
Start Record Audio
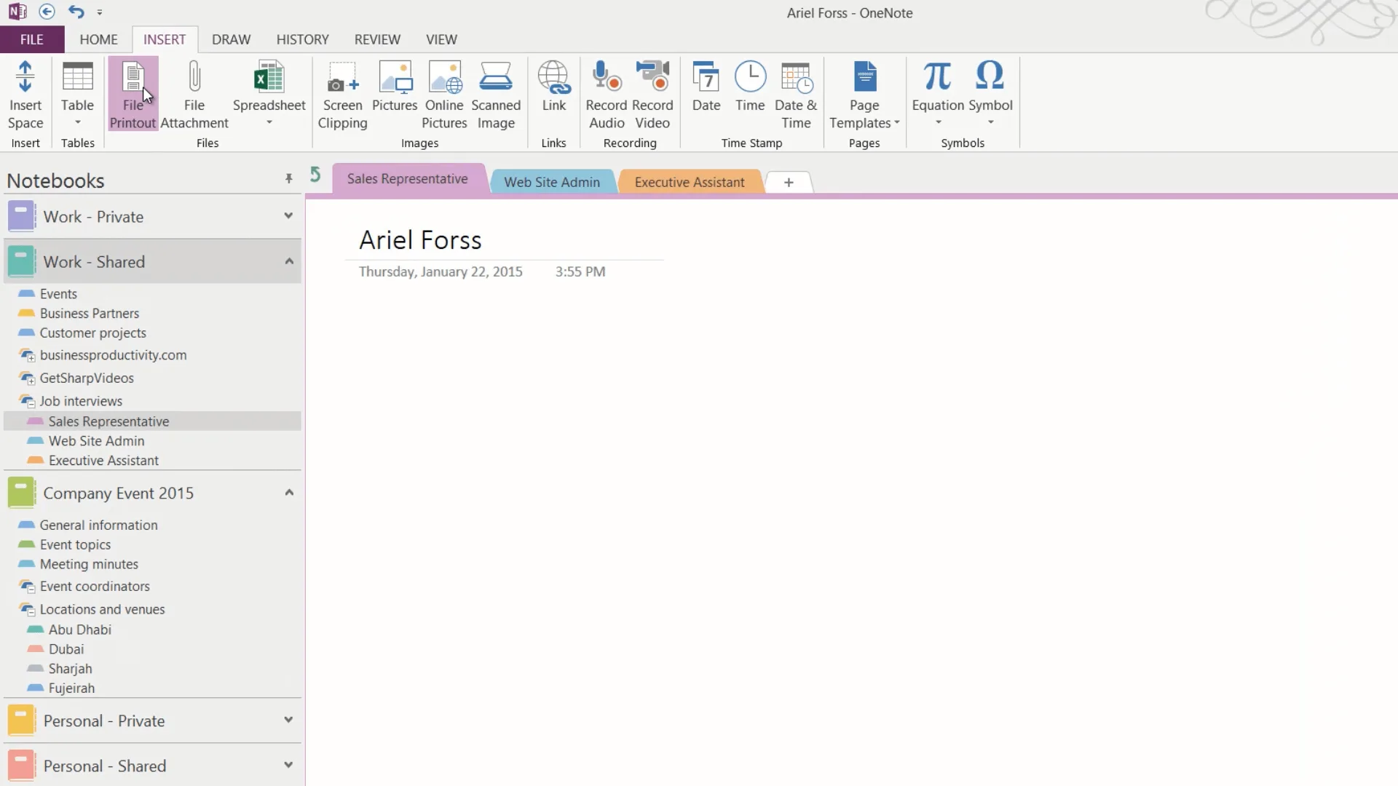pos(607,95)
